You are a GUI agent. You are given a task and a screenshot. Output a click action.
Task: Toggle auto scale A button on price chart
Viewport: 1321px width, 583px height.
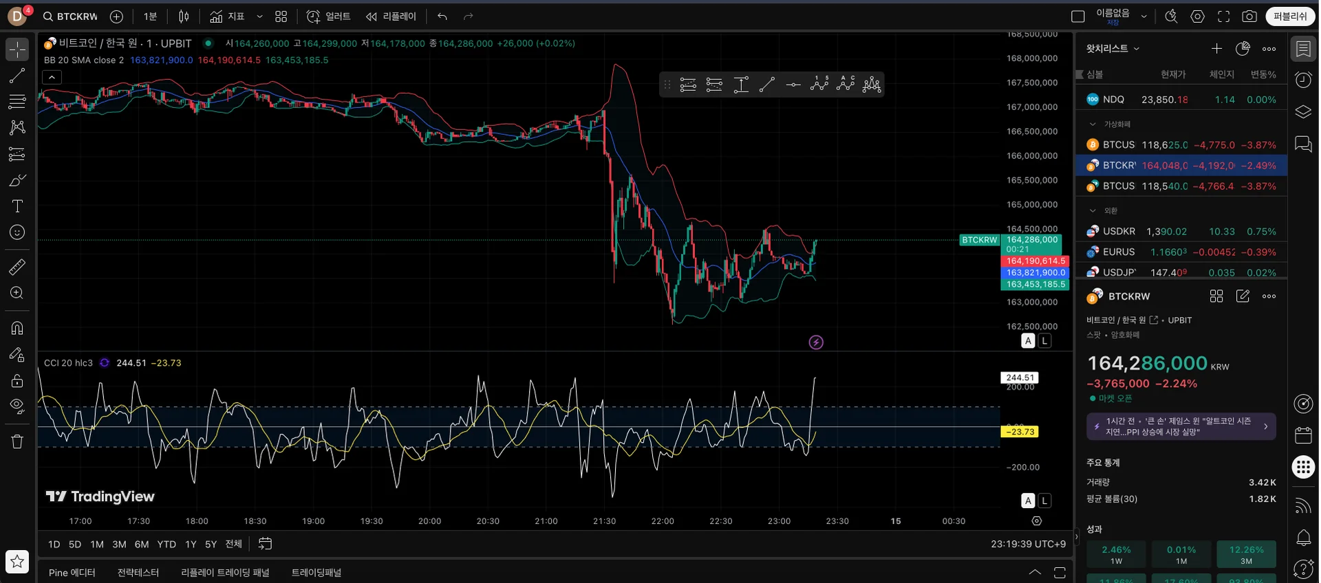point(1028,341)
